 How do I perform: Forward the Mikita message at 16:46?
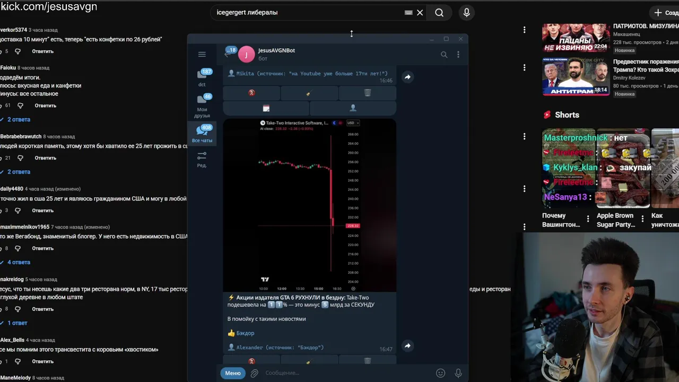coord(407,77)
